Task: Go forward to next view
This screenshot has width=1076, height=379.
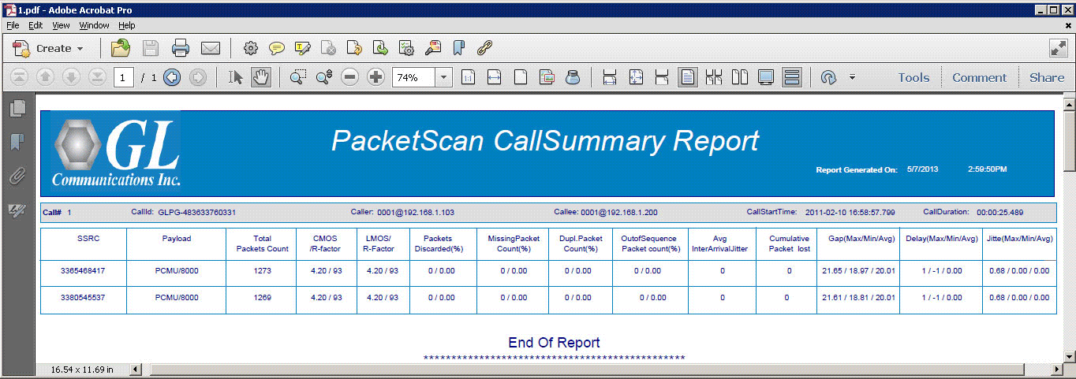Action: (x=198, y=77)
